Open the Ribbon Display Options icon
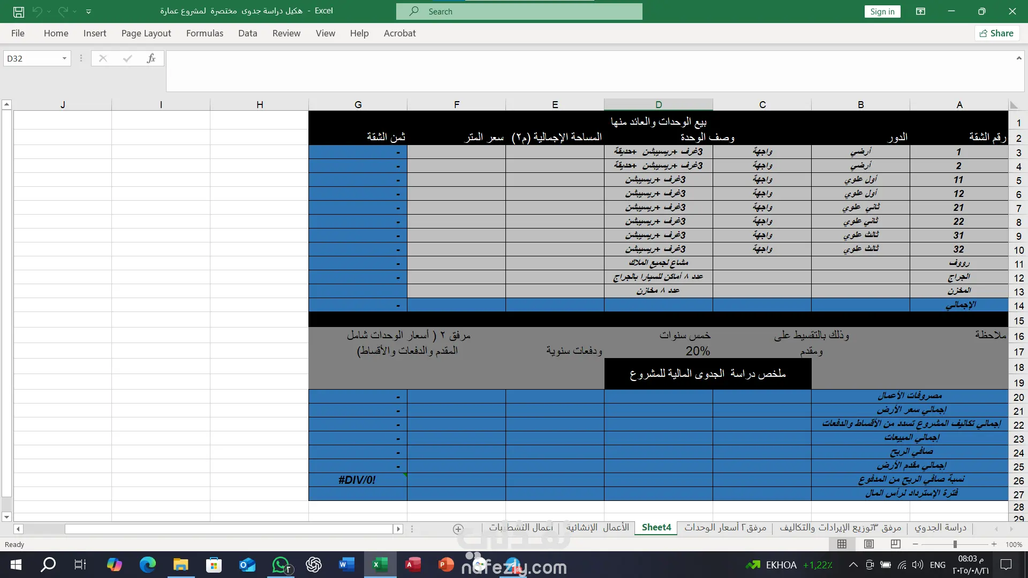This screenshot has height=578, width=1028. coord(920,11)
